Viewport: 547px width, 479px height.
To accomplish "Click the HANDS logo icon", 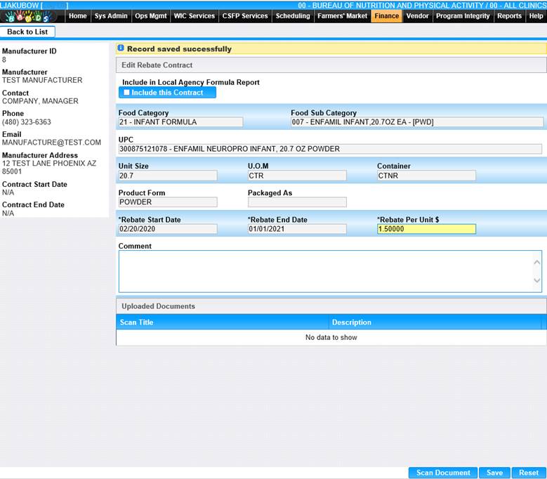I will tap(27, 16).
